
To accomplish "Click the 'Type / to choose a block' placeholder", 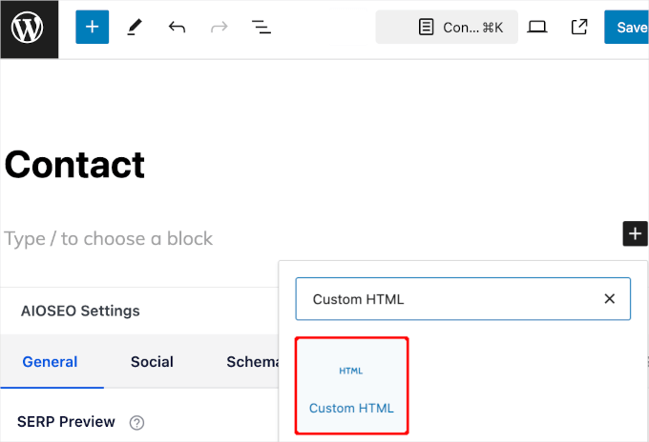I will 108,238.
